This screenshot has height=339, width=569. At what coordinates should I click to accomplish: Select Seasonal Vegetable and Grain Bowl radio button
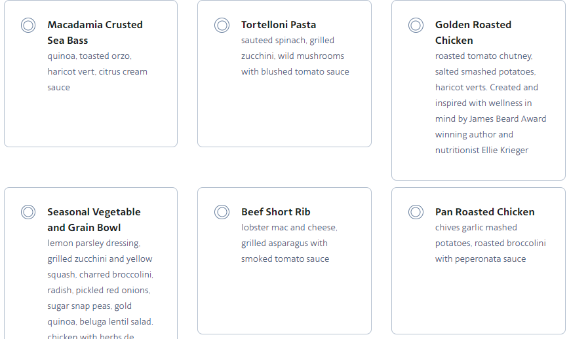point(28,213)
